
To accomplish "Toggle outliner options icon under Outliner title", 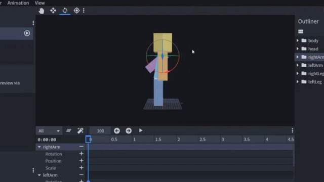I will pyautogui.click(x=301, y=31).
